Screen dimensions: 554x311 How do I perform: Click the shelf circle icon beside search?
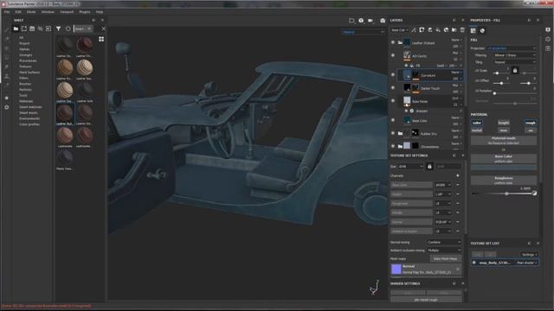pyautogui.click(x=68, y=29)
